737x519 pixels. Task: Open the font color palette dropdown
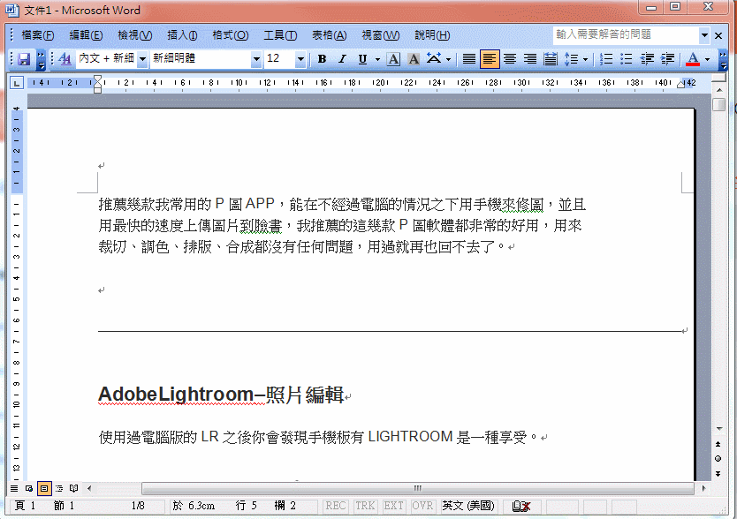point(707,59)
